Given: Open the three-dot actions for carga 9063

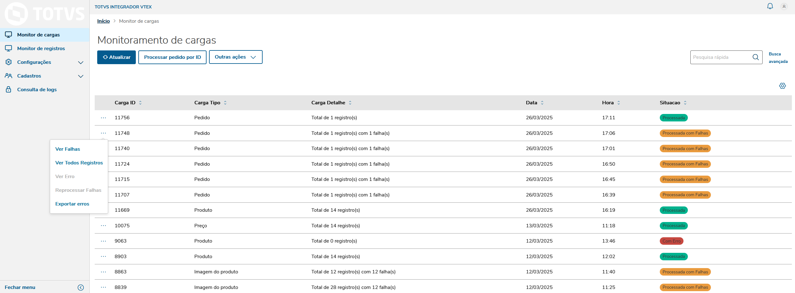Looking at the screenshot, I should (103, 241).
